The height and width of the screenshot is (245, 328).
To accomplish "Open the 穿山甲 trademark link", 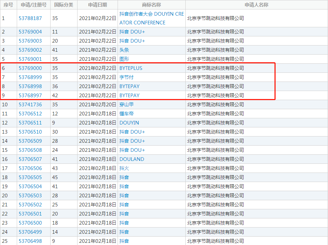I will (127, 104).
